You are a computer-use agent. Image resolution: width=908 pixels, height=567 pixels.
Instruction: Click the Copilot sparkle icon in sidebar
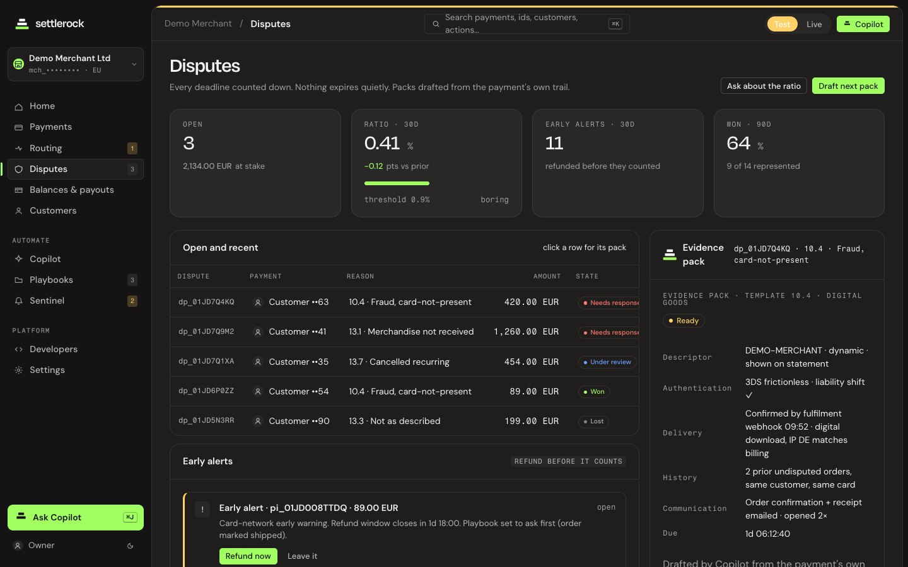click(19, 259)
